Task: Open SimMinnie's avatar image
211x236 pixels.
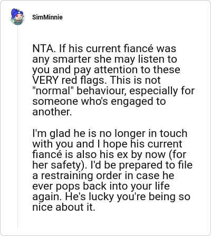Action: point(17,17)
